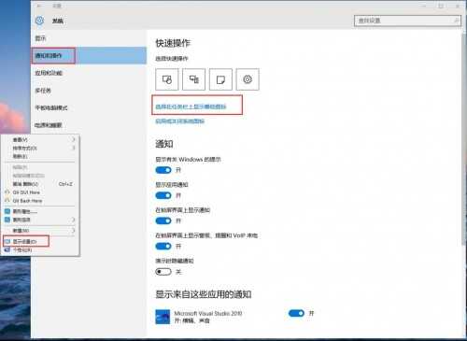Viewport: 467px width, 341px height.
Task: Click link 选择在任务栏上显示哪些图标
Action: tap(191, 107)
